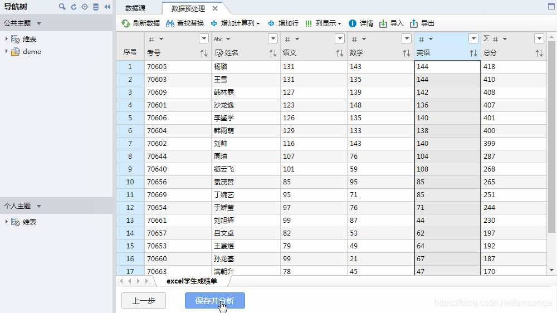Screen dimensions: 557x313
Task: Go to last sheet navigation arrow
Action: click(x=148, y=281)
